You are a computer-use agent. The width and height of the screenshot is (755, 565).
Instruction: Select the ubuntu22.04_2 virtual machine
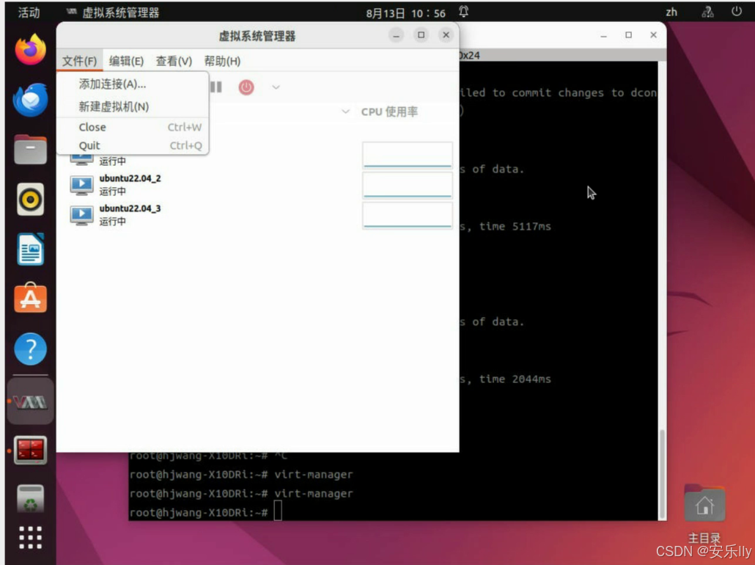257,185
